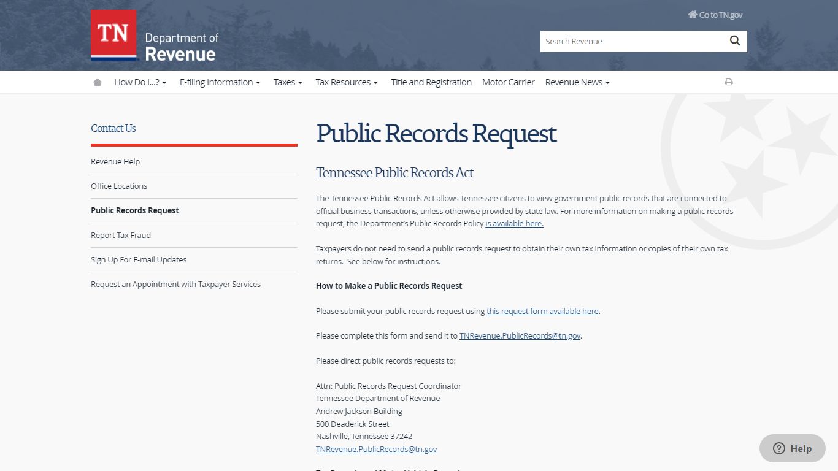
Task: Open the Motor Carrier menu item
Action: [x=509, y=82]
